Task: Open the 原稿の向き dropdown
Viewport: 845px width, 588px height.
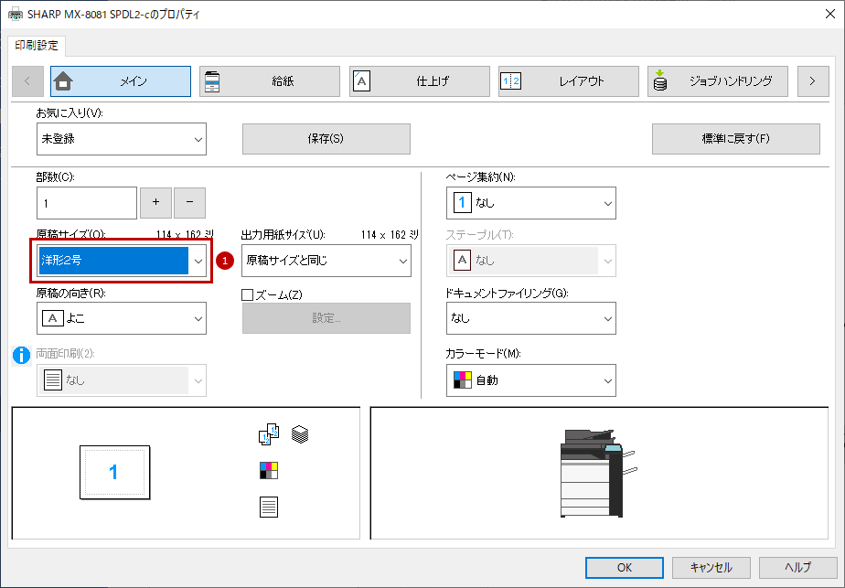Action: coord(122,318)
